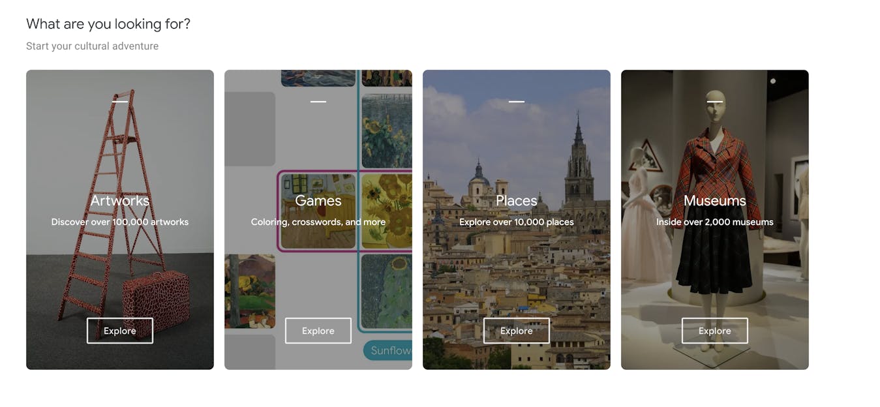This screenshot has height=407, width=880.
Task: Open the Games card title
Action: [318, 201]
